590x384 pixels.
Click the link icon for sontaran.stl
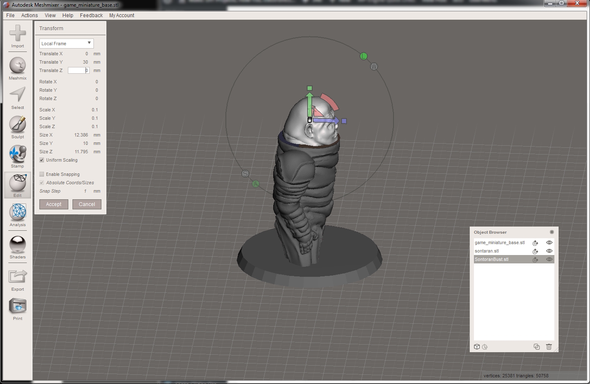click(x=535, y=251)
